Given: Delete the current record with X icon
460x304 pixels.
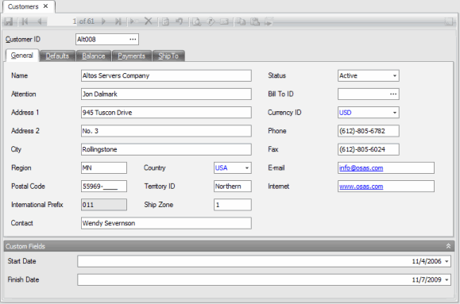Looking at the screenshot, I should pos(149,21).
